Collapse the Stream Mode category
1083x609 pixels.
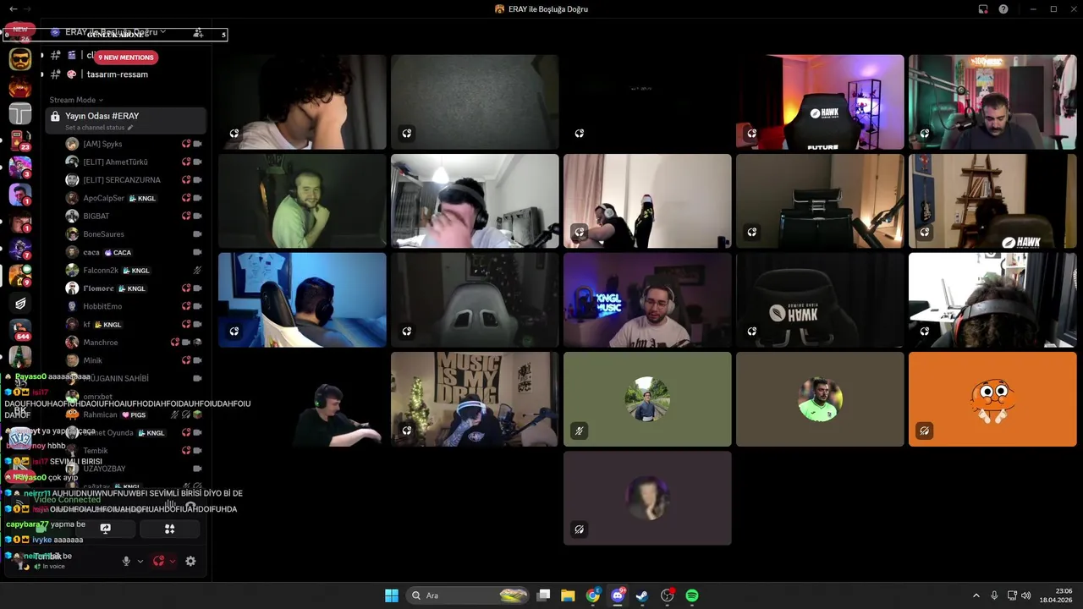tap(76, 100)
